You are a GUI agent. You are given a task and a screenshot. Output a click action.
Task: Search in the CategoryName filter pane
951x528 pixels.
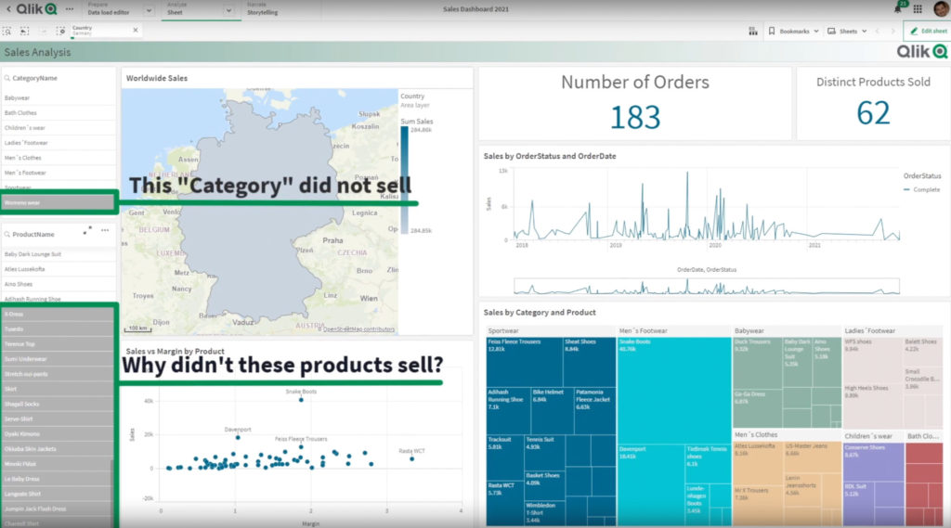click(x=7, y=78)
